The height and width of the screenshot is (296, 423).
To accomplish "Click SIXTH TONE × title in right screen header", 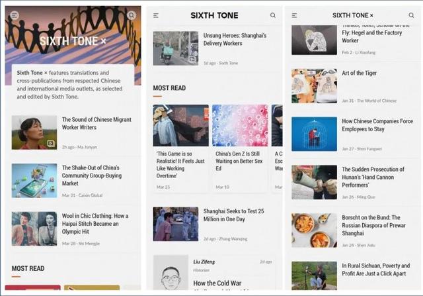I will (353, 15).
